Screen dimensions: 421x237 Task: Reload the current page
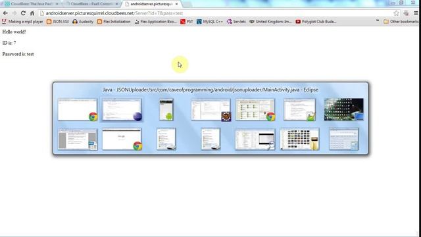23,13
